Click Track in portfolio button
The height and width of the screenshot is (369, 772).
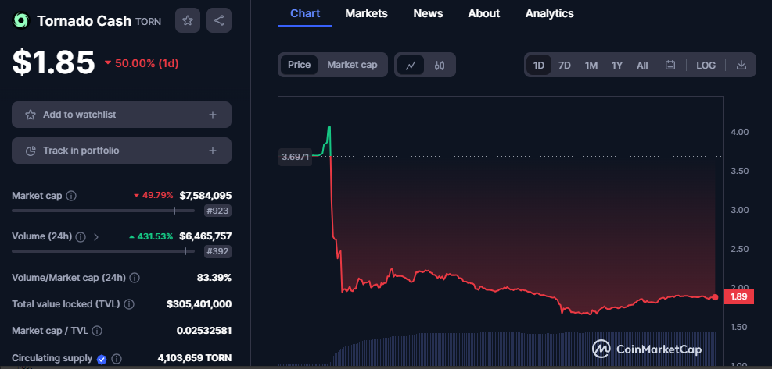tap(121, 151)
